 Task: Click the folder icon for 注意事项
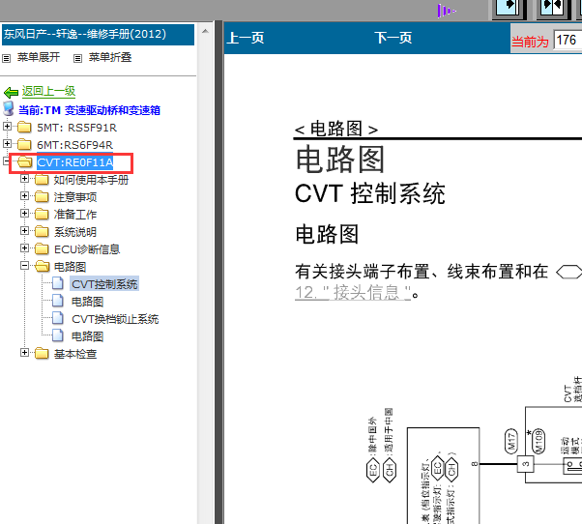[x=42, y=196]
